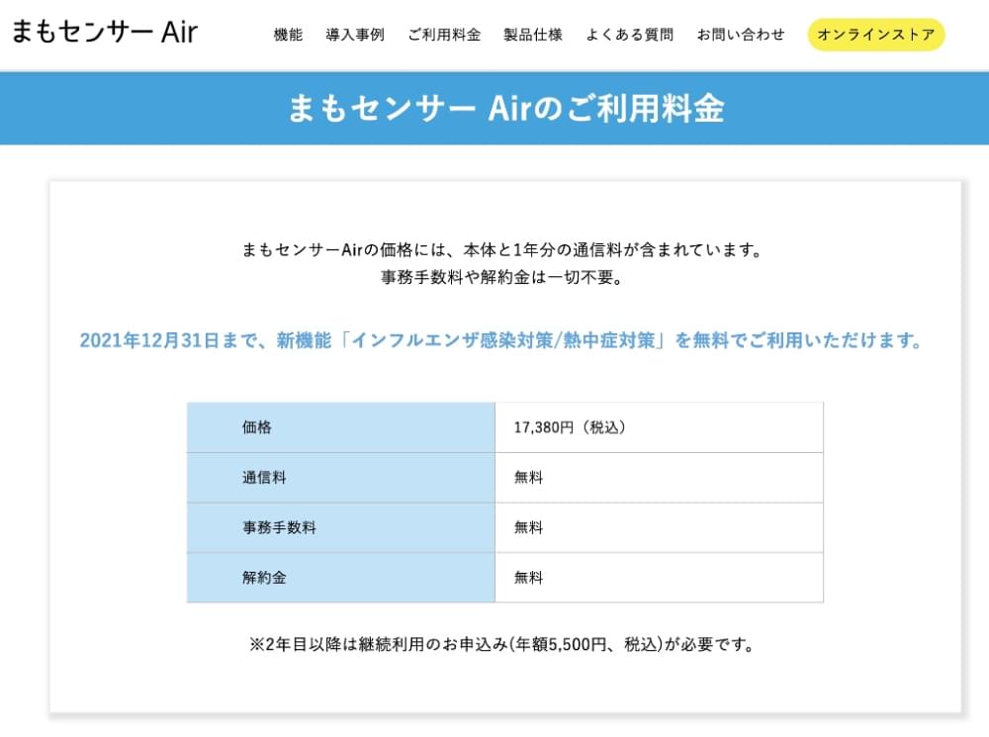Go to the 導入事例 page

(x=355, y=35)
